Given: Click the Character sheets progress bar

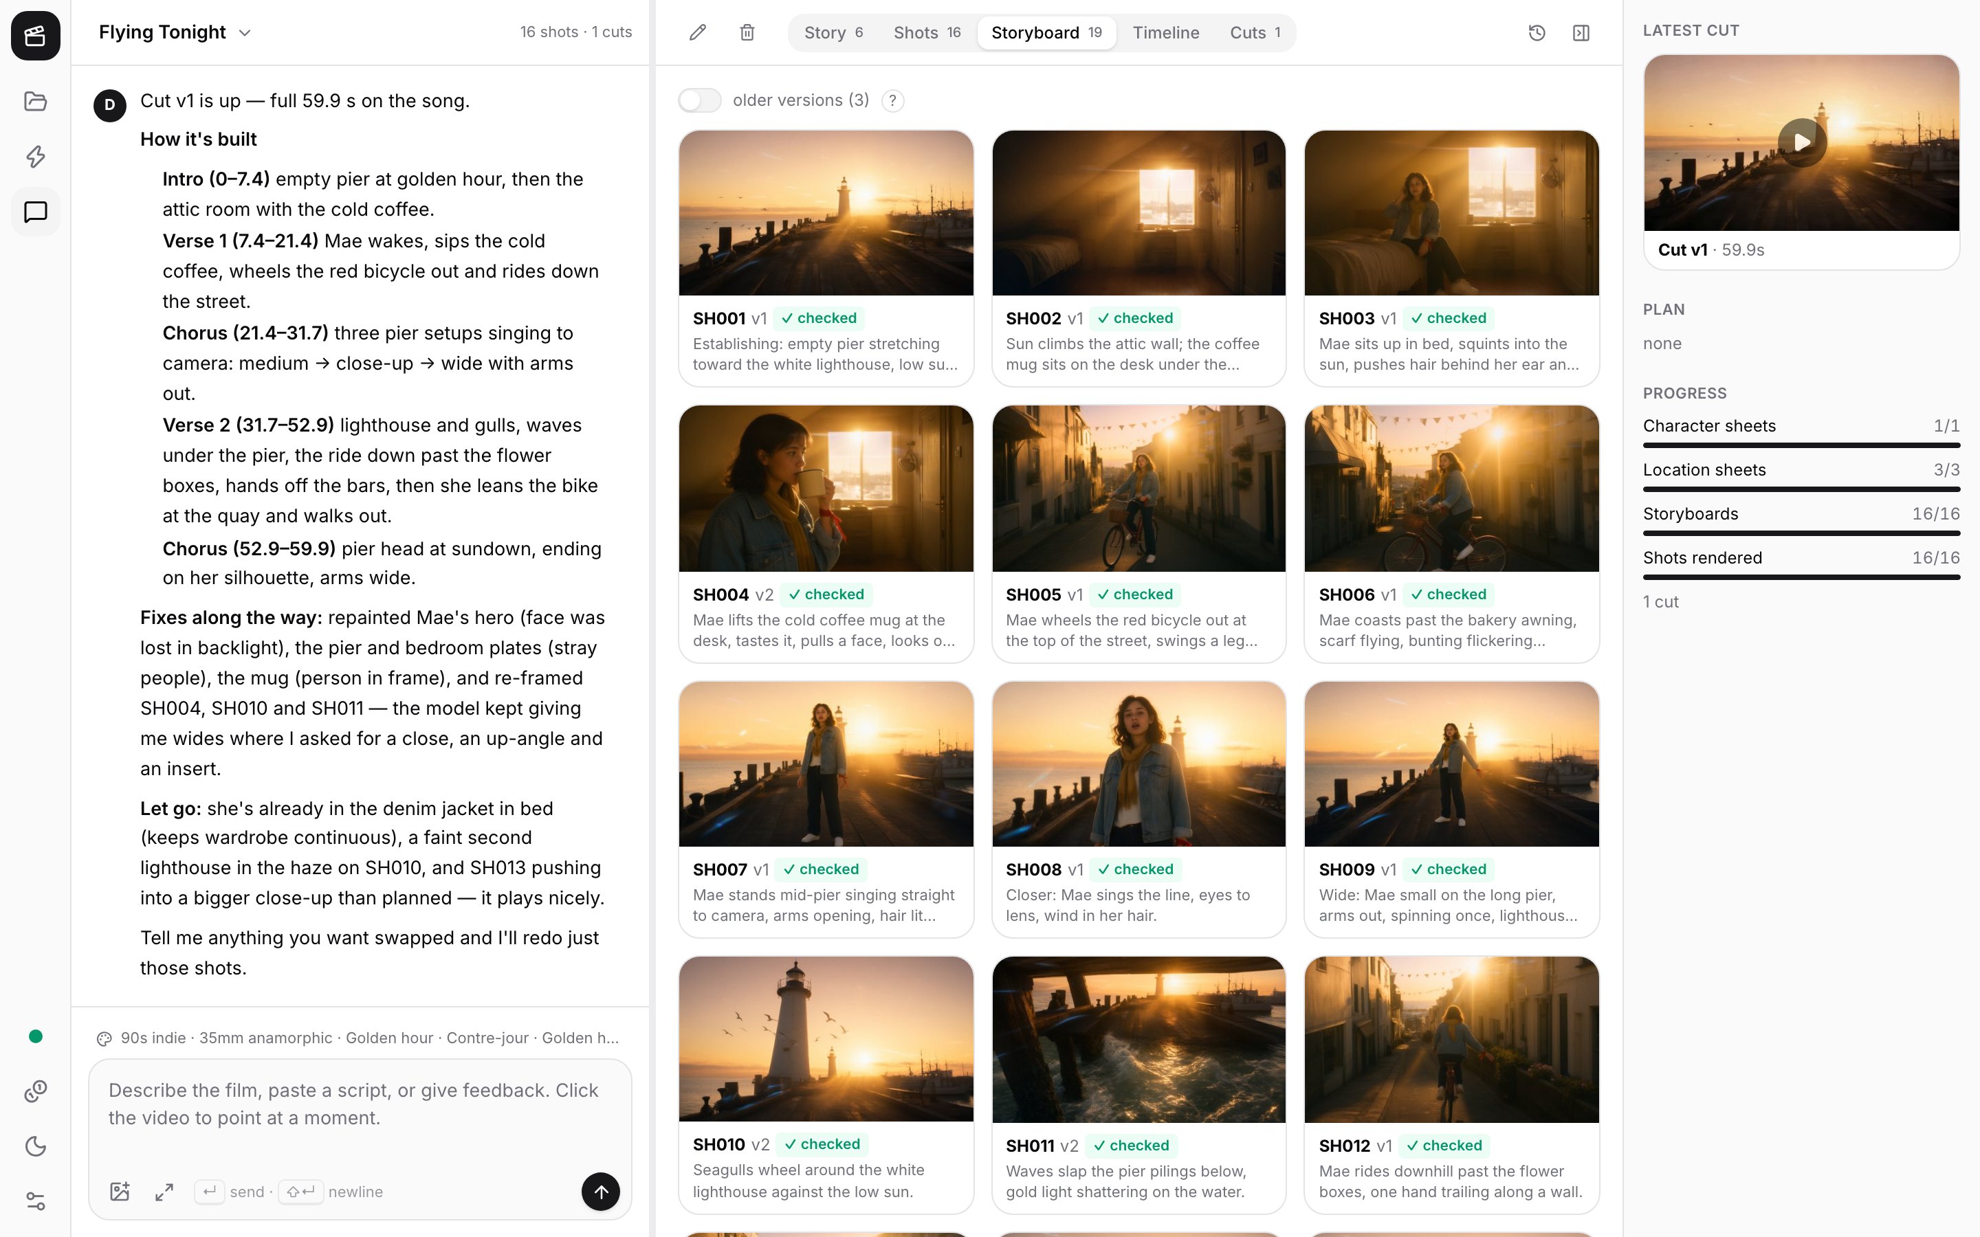Looking at the screenshot, I should click(x=1801, y=445).
